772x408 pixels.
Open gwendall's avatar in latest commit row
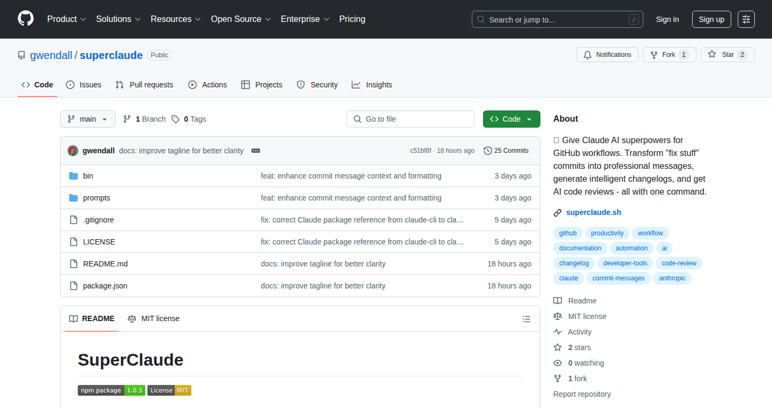tap(73, 151)
